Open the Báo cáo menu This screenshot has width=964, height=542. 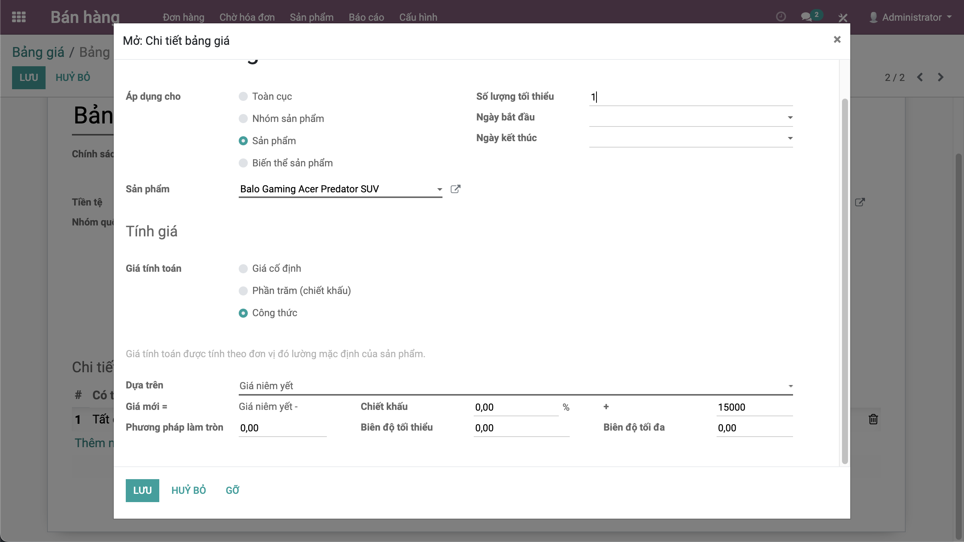point(366,17)
